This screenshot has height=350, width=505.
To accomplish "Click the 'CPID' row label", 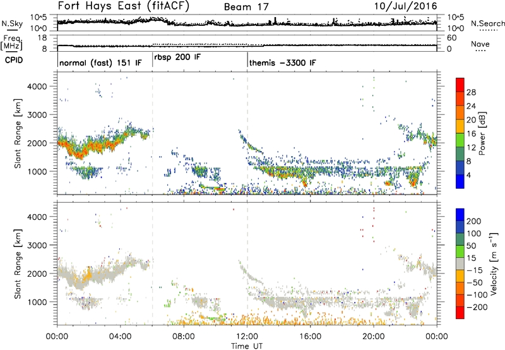I will [14, 60].
